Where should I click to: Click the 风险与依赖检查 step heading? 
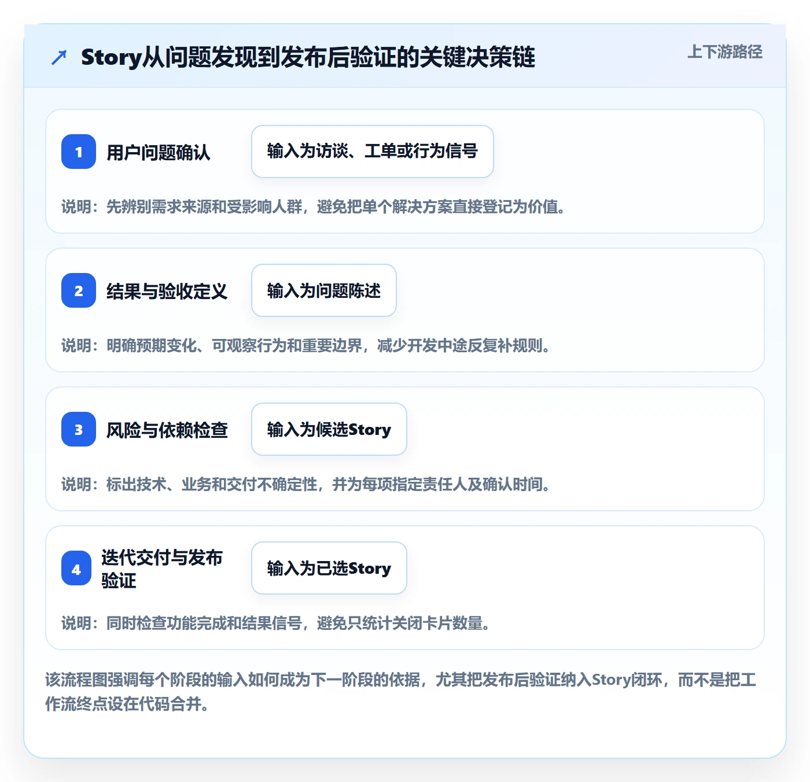[167, 430]
